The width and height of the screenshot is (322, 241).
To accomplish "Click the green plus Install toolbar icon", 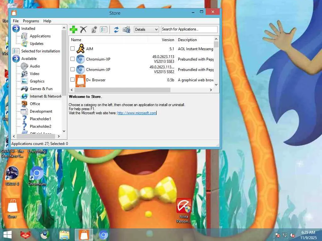I will [73, 29].
